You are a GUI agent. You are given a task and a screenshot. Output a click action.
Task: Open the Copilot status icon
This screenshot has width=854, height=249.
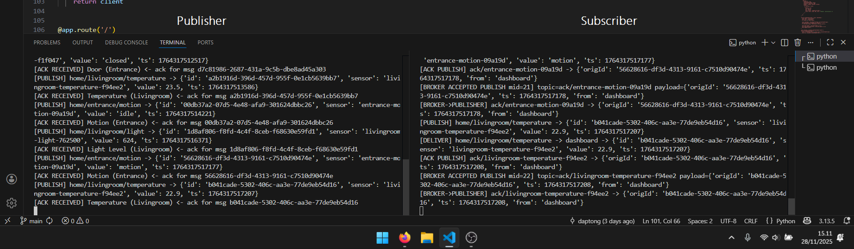click(807, 221)
